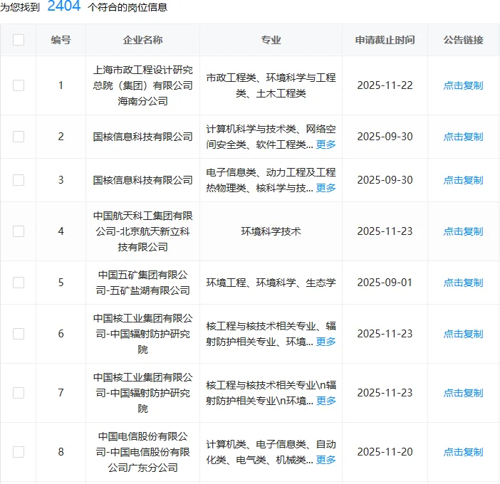Click 点击复制 for row 7
The width and height of the screenshot is (500, 484).
click(x=464, y=393)
